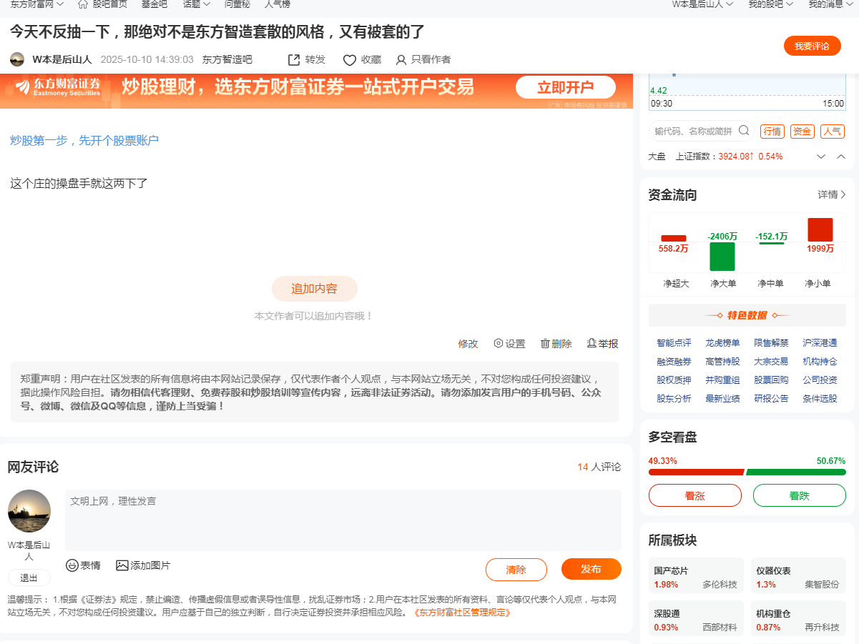This screenshot has height=644, width=859.
Task: Click the 修改 edit link
Action: [x=468, y=344]
